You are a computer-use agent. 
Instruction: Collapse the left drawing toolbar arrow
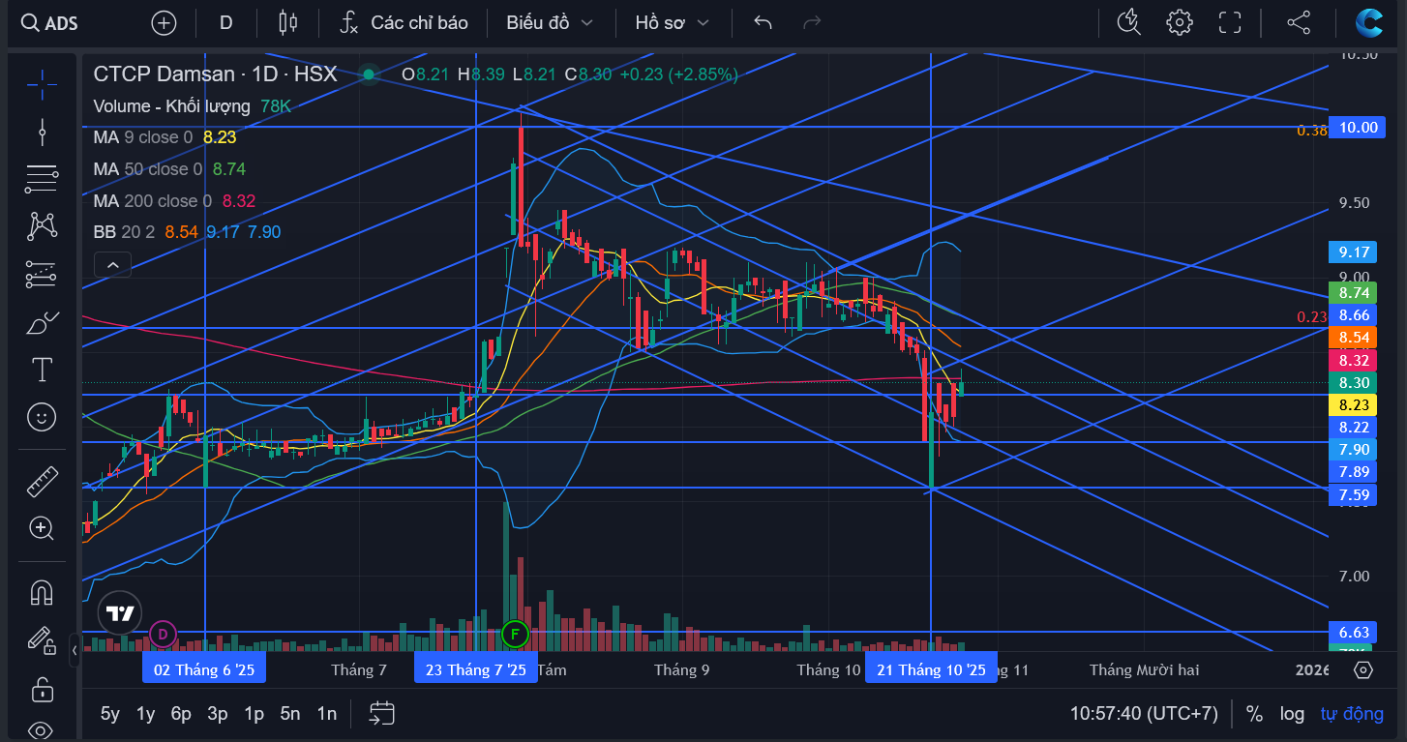pyautogui.click(x=75, y=650)
